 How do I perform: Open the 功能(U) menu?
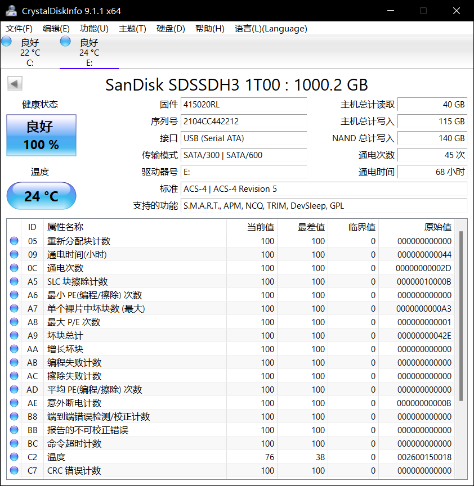[x=94, y=29]
